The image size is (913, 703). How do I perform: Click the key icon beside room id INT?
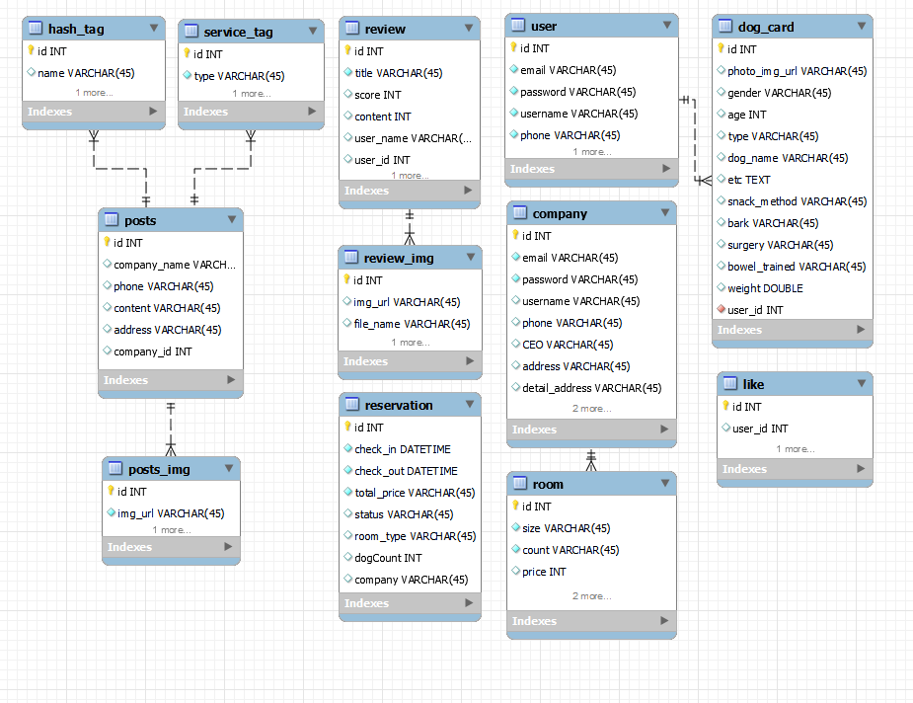pyautogui.click(x=516, y=505)
